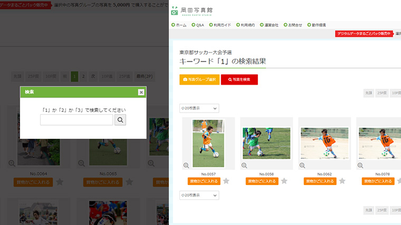
Task: Favorite photo No.0058 with the star
Action: click(284, 181)
